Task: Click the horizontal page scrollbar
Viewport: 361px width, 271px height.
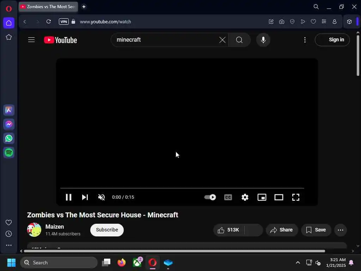Action: tap(174, 251)
